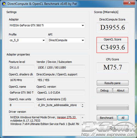Click the OpenCL name field GeForce GTX 560 Ti

[21, 93]
